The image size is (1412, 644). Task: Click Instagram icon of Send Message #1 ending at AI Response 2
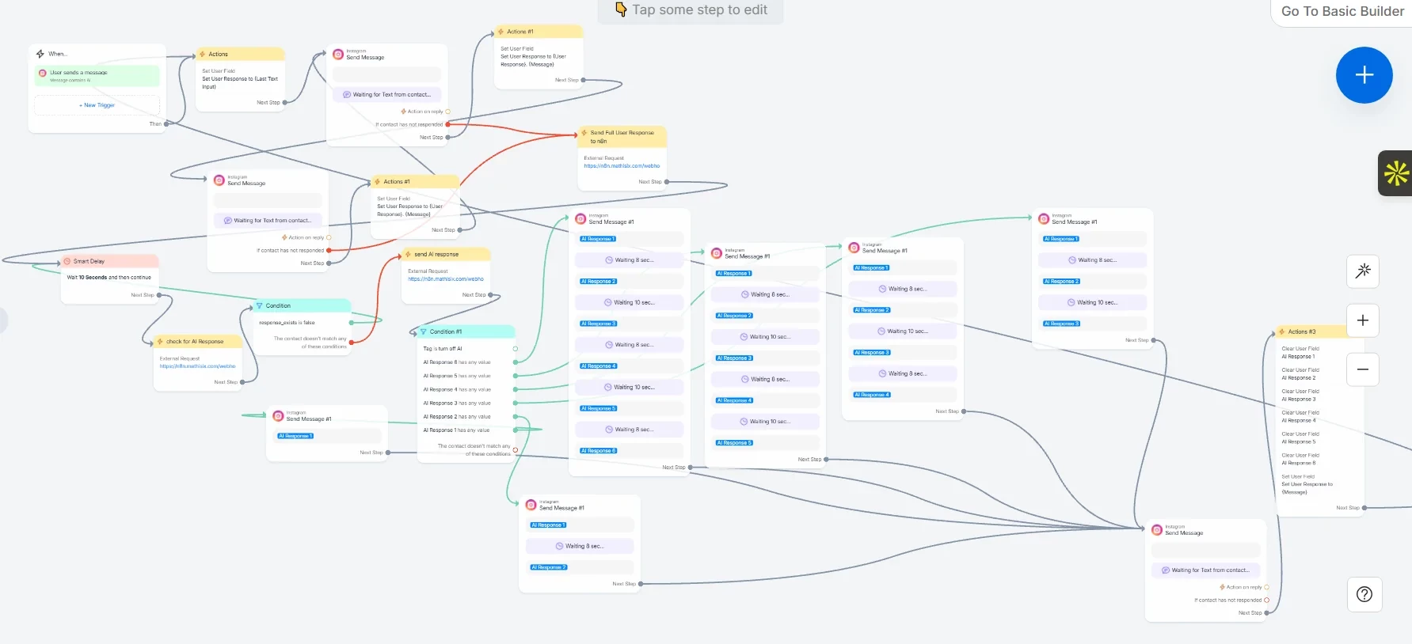tap(531, 505)
